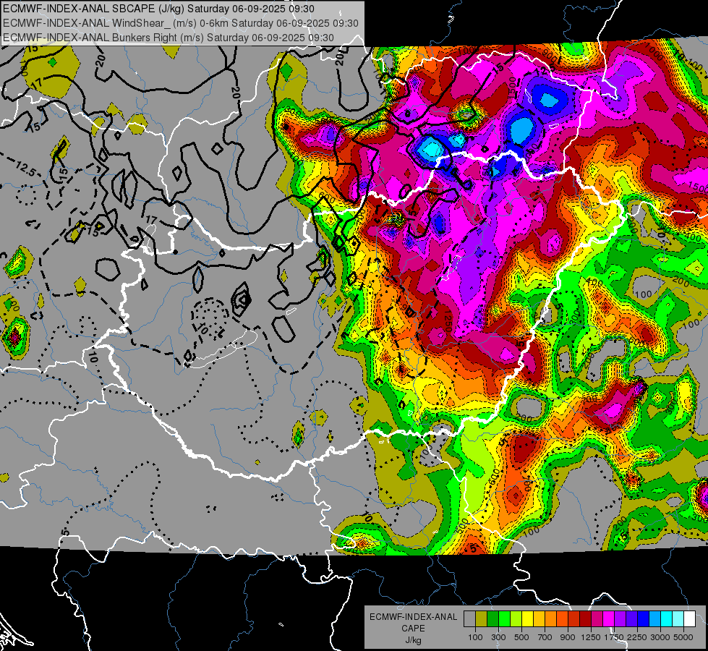Screen dimensions: 708x651
Task: Choose the cyan swatch after 3000
Action: coord(667,619)
